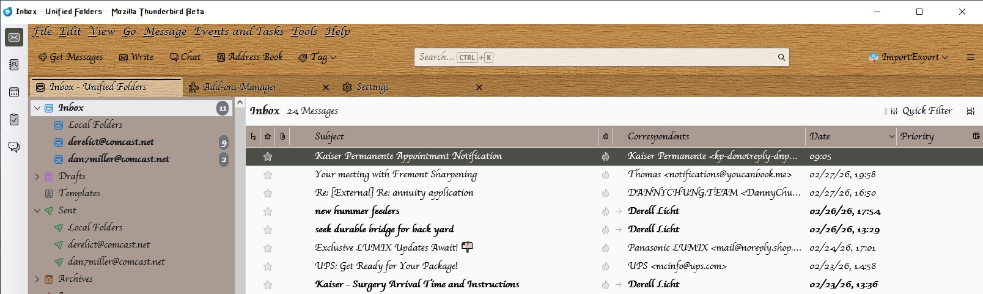The height and width of the screenshot is (294, 983).
Task: Expand the Drafts folder
Action: tap(37, 176)
